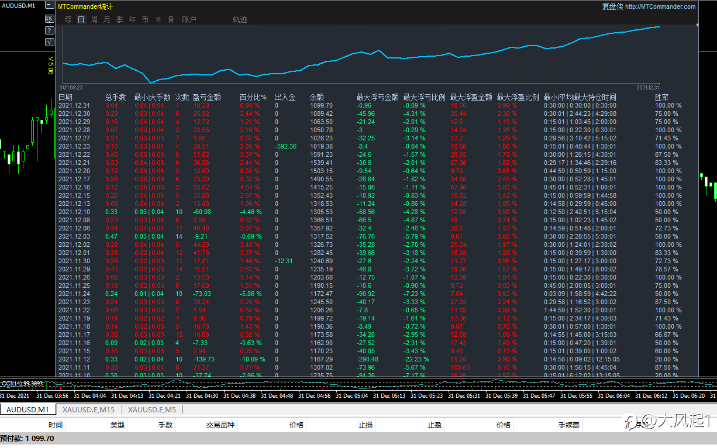This screenshot has width=717, height=448.
Task: Click the 移 move-panel icon
Action: tap(49, 19)
